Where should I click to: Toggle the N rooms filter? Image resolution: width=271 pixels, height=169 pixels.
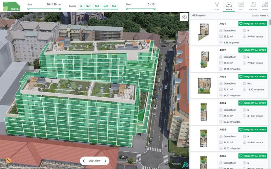coord(81,6)
